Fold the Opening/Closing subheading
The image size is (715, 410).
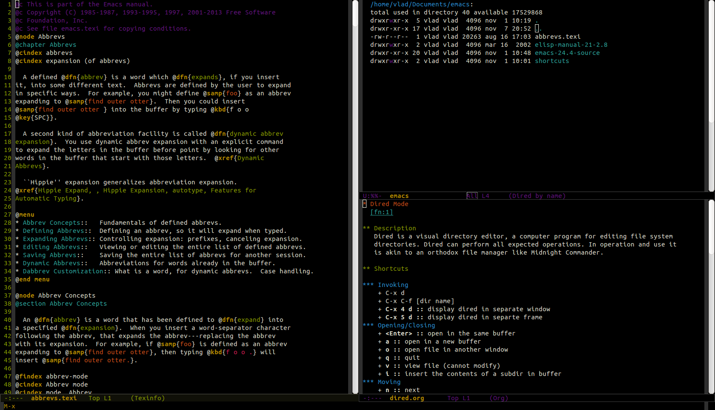(x=399, y=325)
